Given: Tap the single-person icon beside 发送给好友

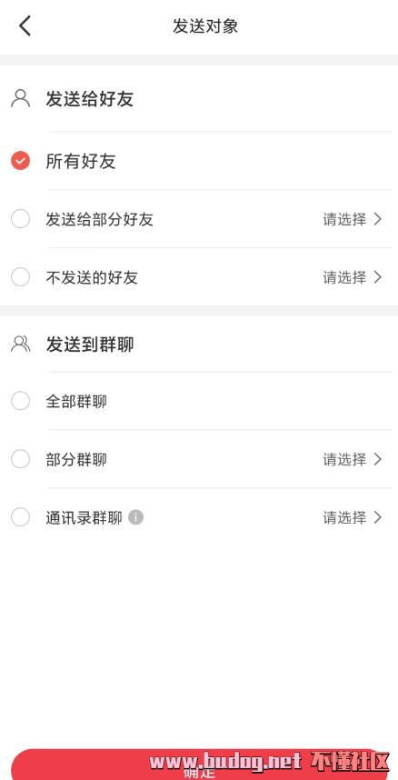Looking at the screenshot, I should point(20,98).
